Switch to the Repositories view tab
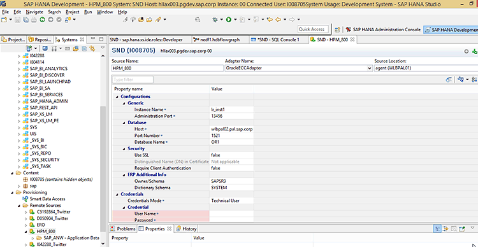 pos(40,39)
